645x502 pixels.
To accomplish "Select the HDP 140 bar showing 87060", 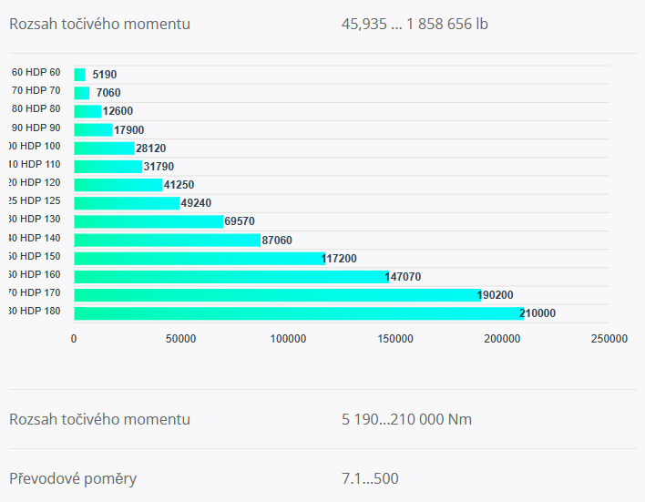I will (x=168, y=240).
